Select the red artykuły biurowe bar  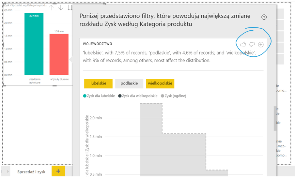(x=59, y=55)
